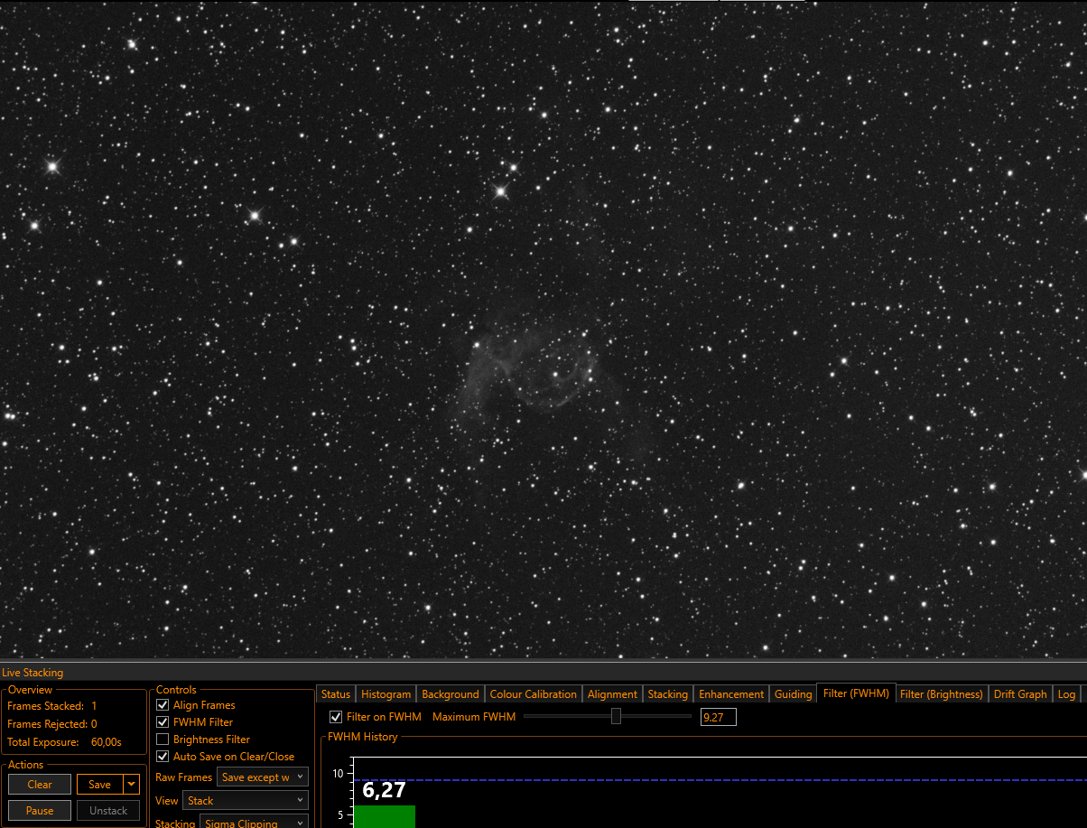Click the Maximum FWHM value field

pyautogui.click(x=718, y=718)
